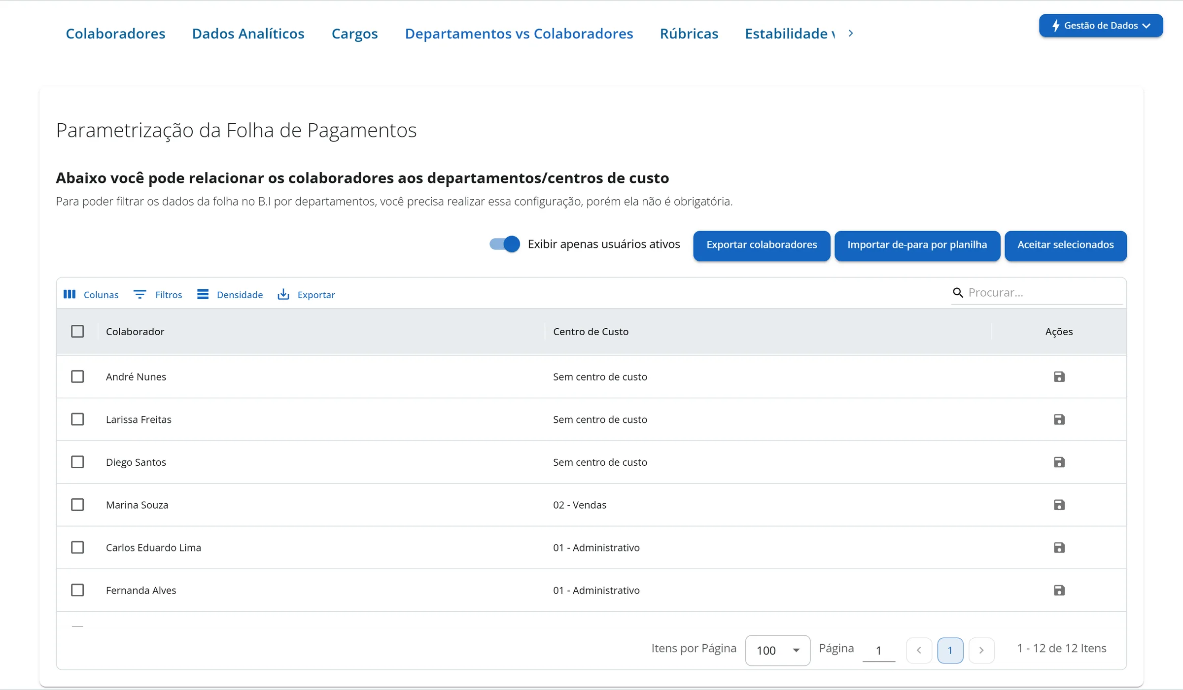
Task: Click the save icon for André Nunes
Action: click(x=1059, y=377)
